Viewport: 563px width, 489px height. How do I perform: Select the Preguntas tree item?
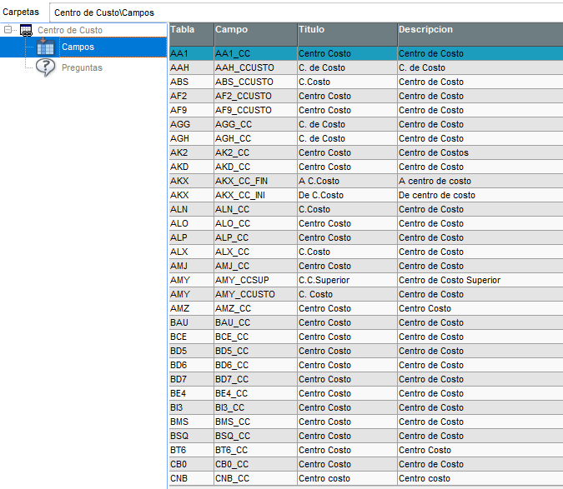(82, 67)
